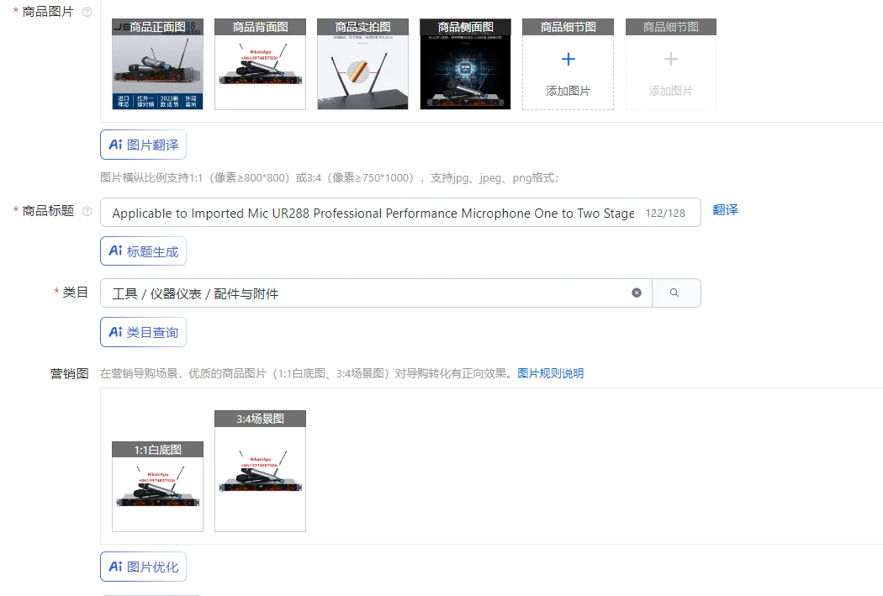
Task: Open the 商品背面图 thumbnail
Action: [260, 64]
